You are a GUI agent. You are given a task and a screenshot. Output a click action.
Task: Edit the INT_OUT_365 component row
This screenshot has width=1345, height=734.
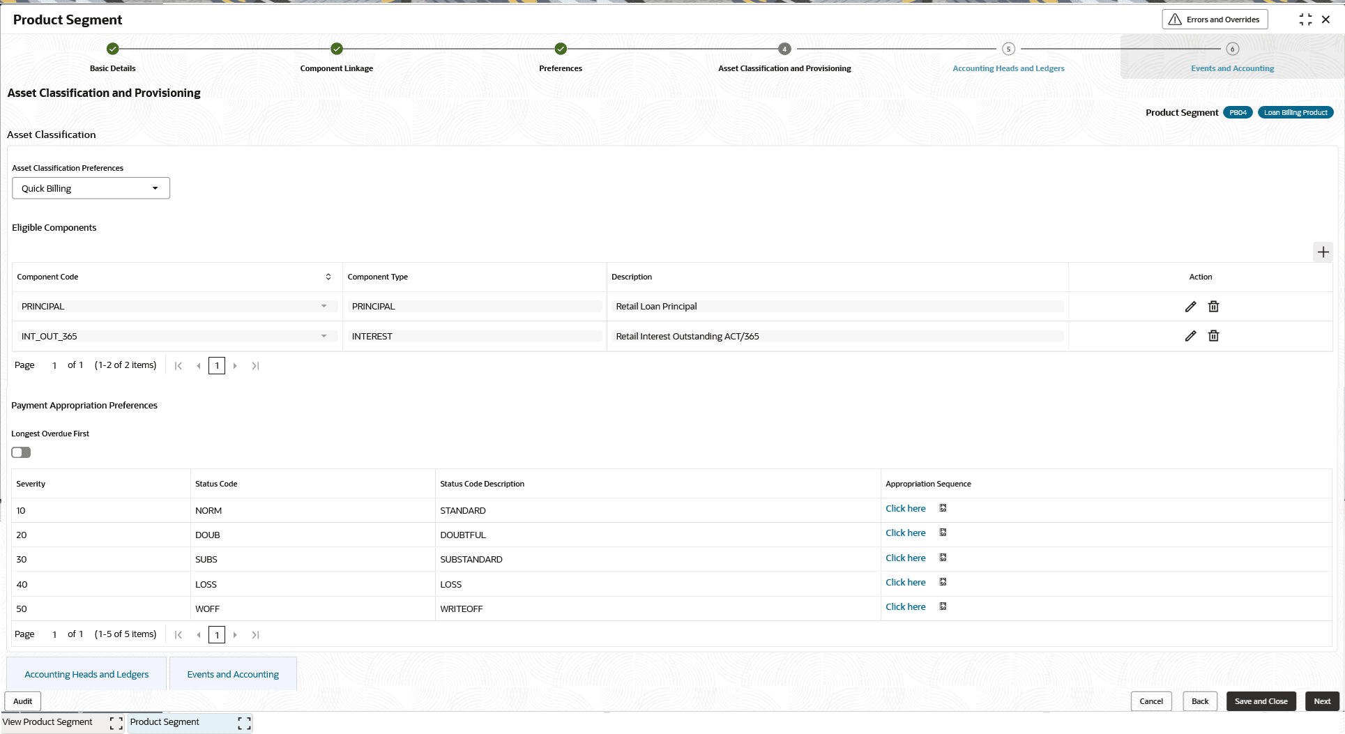pos(1190,335)
